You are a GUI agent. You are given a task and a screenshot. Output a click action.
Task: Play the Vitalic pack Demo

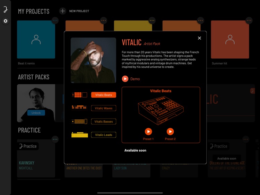(125, 79)
